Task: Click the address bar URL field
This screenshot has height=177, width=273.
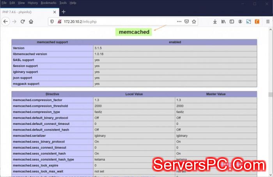Action: click(117, 21)
